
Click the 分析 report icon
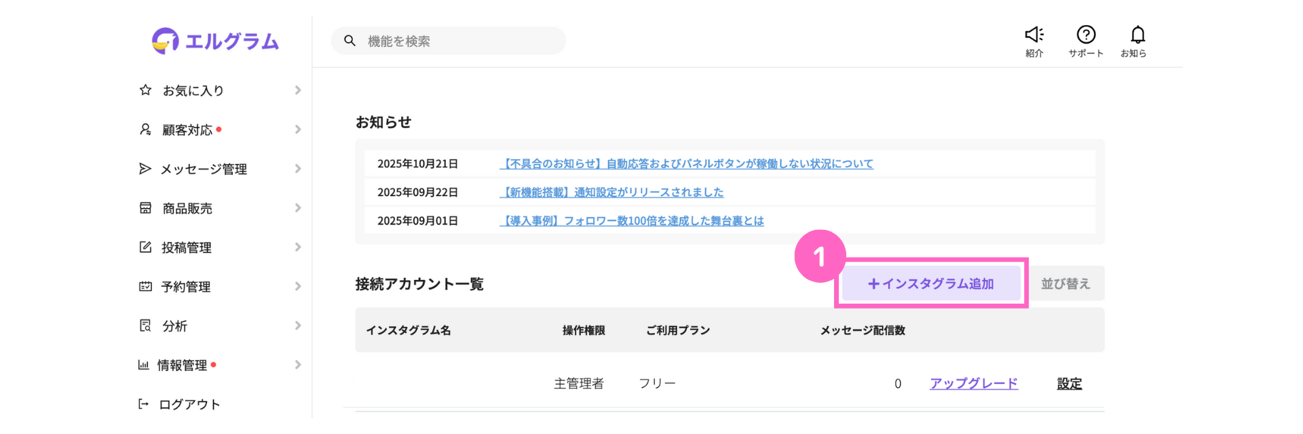tap(145, 325)
